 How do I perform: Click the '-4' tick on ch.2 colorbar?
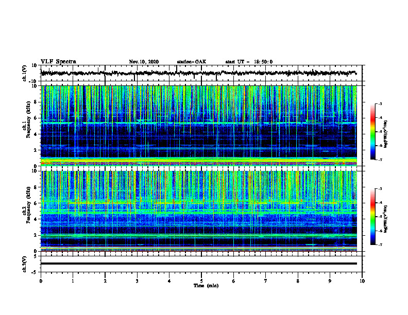click(x=380, y=202)
